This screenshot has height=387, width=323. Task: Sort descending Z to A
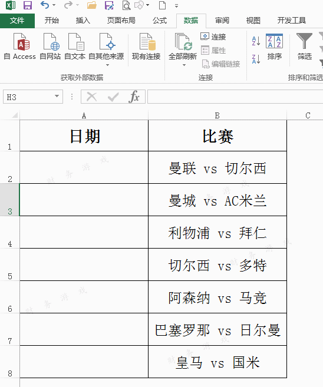click(256, 59)
